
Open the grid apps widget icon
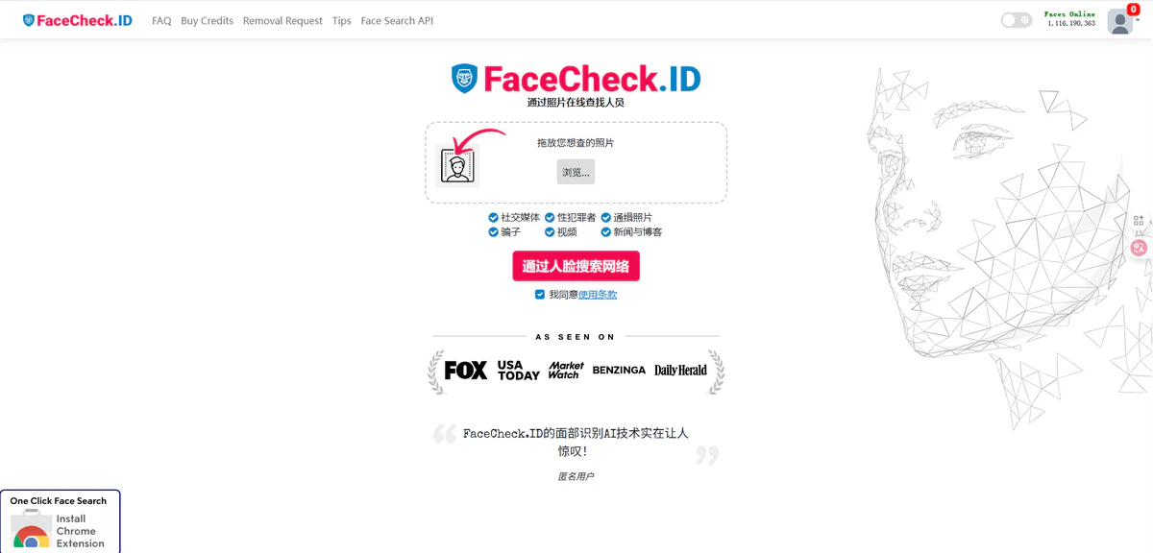[x=1139, y=220]
